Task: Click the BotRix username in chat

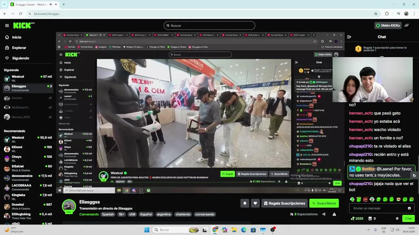Action: pos(368,169)
